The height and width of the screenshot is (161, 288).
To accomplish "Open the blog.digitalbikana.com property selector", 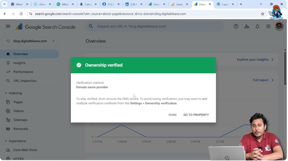I will point(31,41).
